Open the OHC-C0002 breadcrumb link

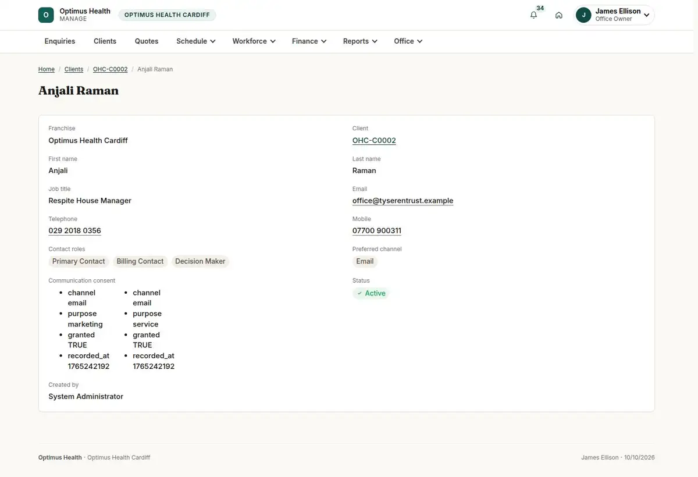111,69
